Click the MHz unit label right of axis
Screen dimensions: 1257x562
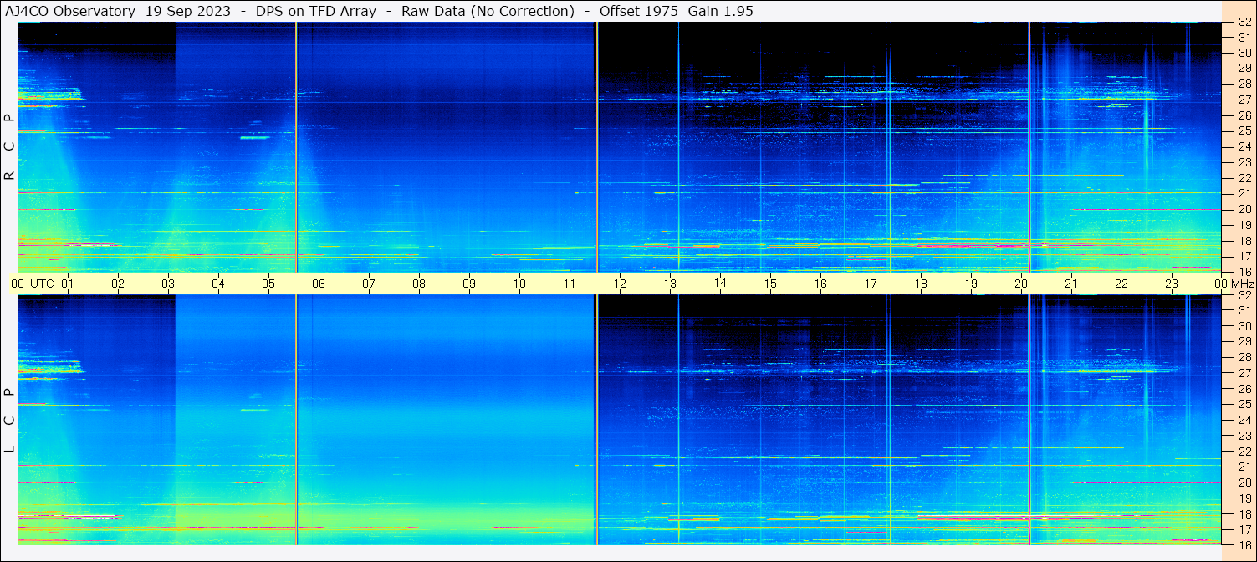[x=1242, y=284]
